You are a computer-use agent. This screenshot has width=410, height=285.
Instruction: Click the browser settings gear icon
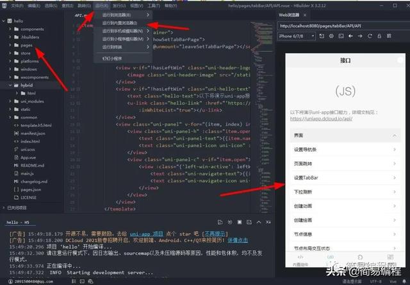pos(331,36)
